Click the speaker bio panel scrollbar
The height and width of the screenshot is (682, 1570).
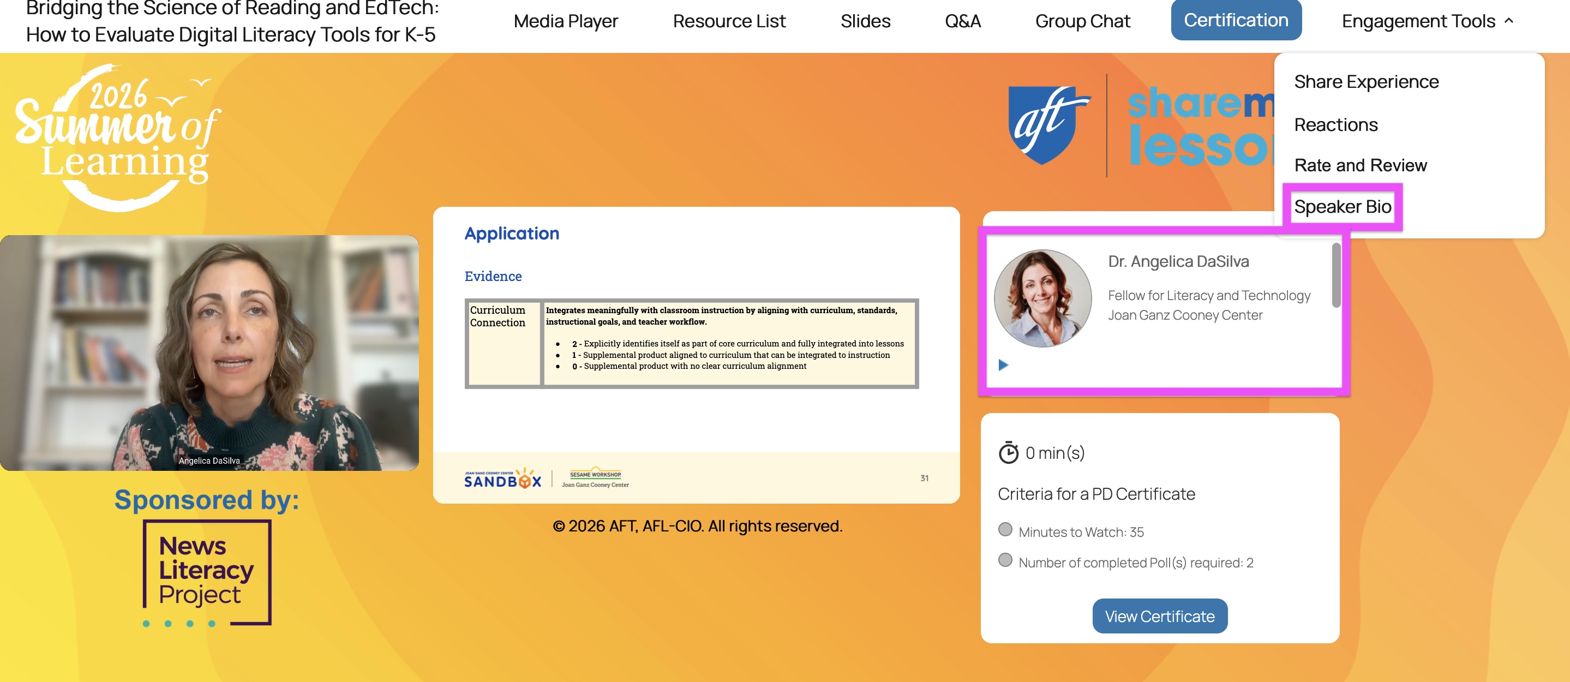point(1335,275)
